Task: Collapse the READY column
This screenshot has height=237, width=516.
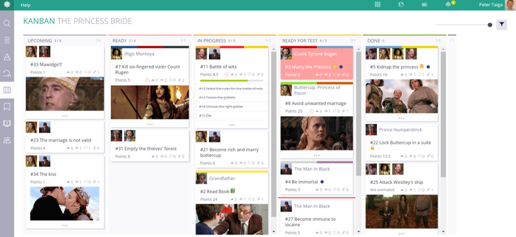Action: coord(184,40)
